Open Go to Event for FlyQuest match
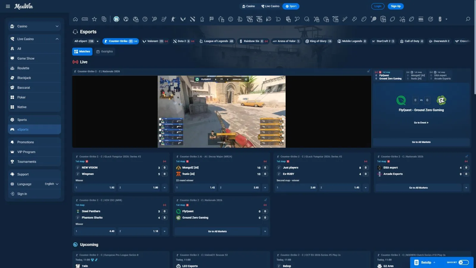 click(421, 123)
